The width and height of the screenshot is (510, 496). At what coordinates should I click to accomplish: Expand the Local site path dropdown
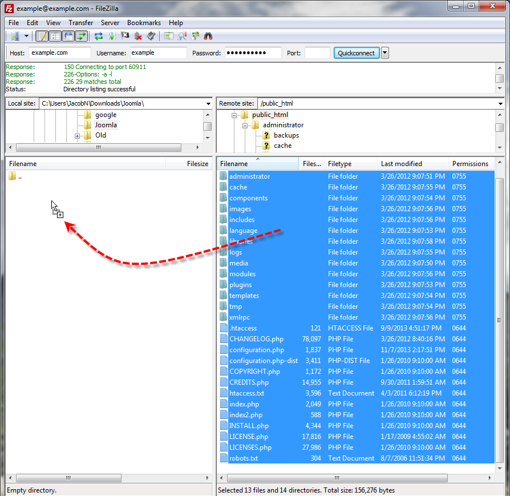pos(208,103)
